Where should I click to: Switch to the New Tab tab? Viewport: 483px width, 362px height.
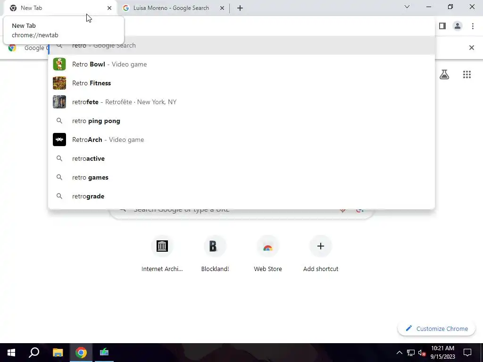pyautogui.click(x=58, y=8)
